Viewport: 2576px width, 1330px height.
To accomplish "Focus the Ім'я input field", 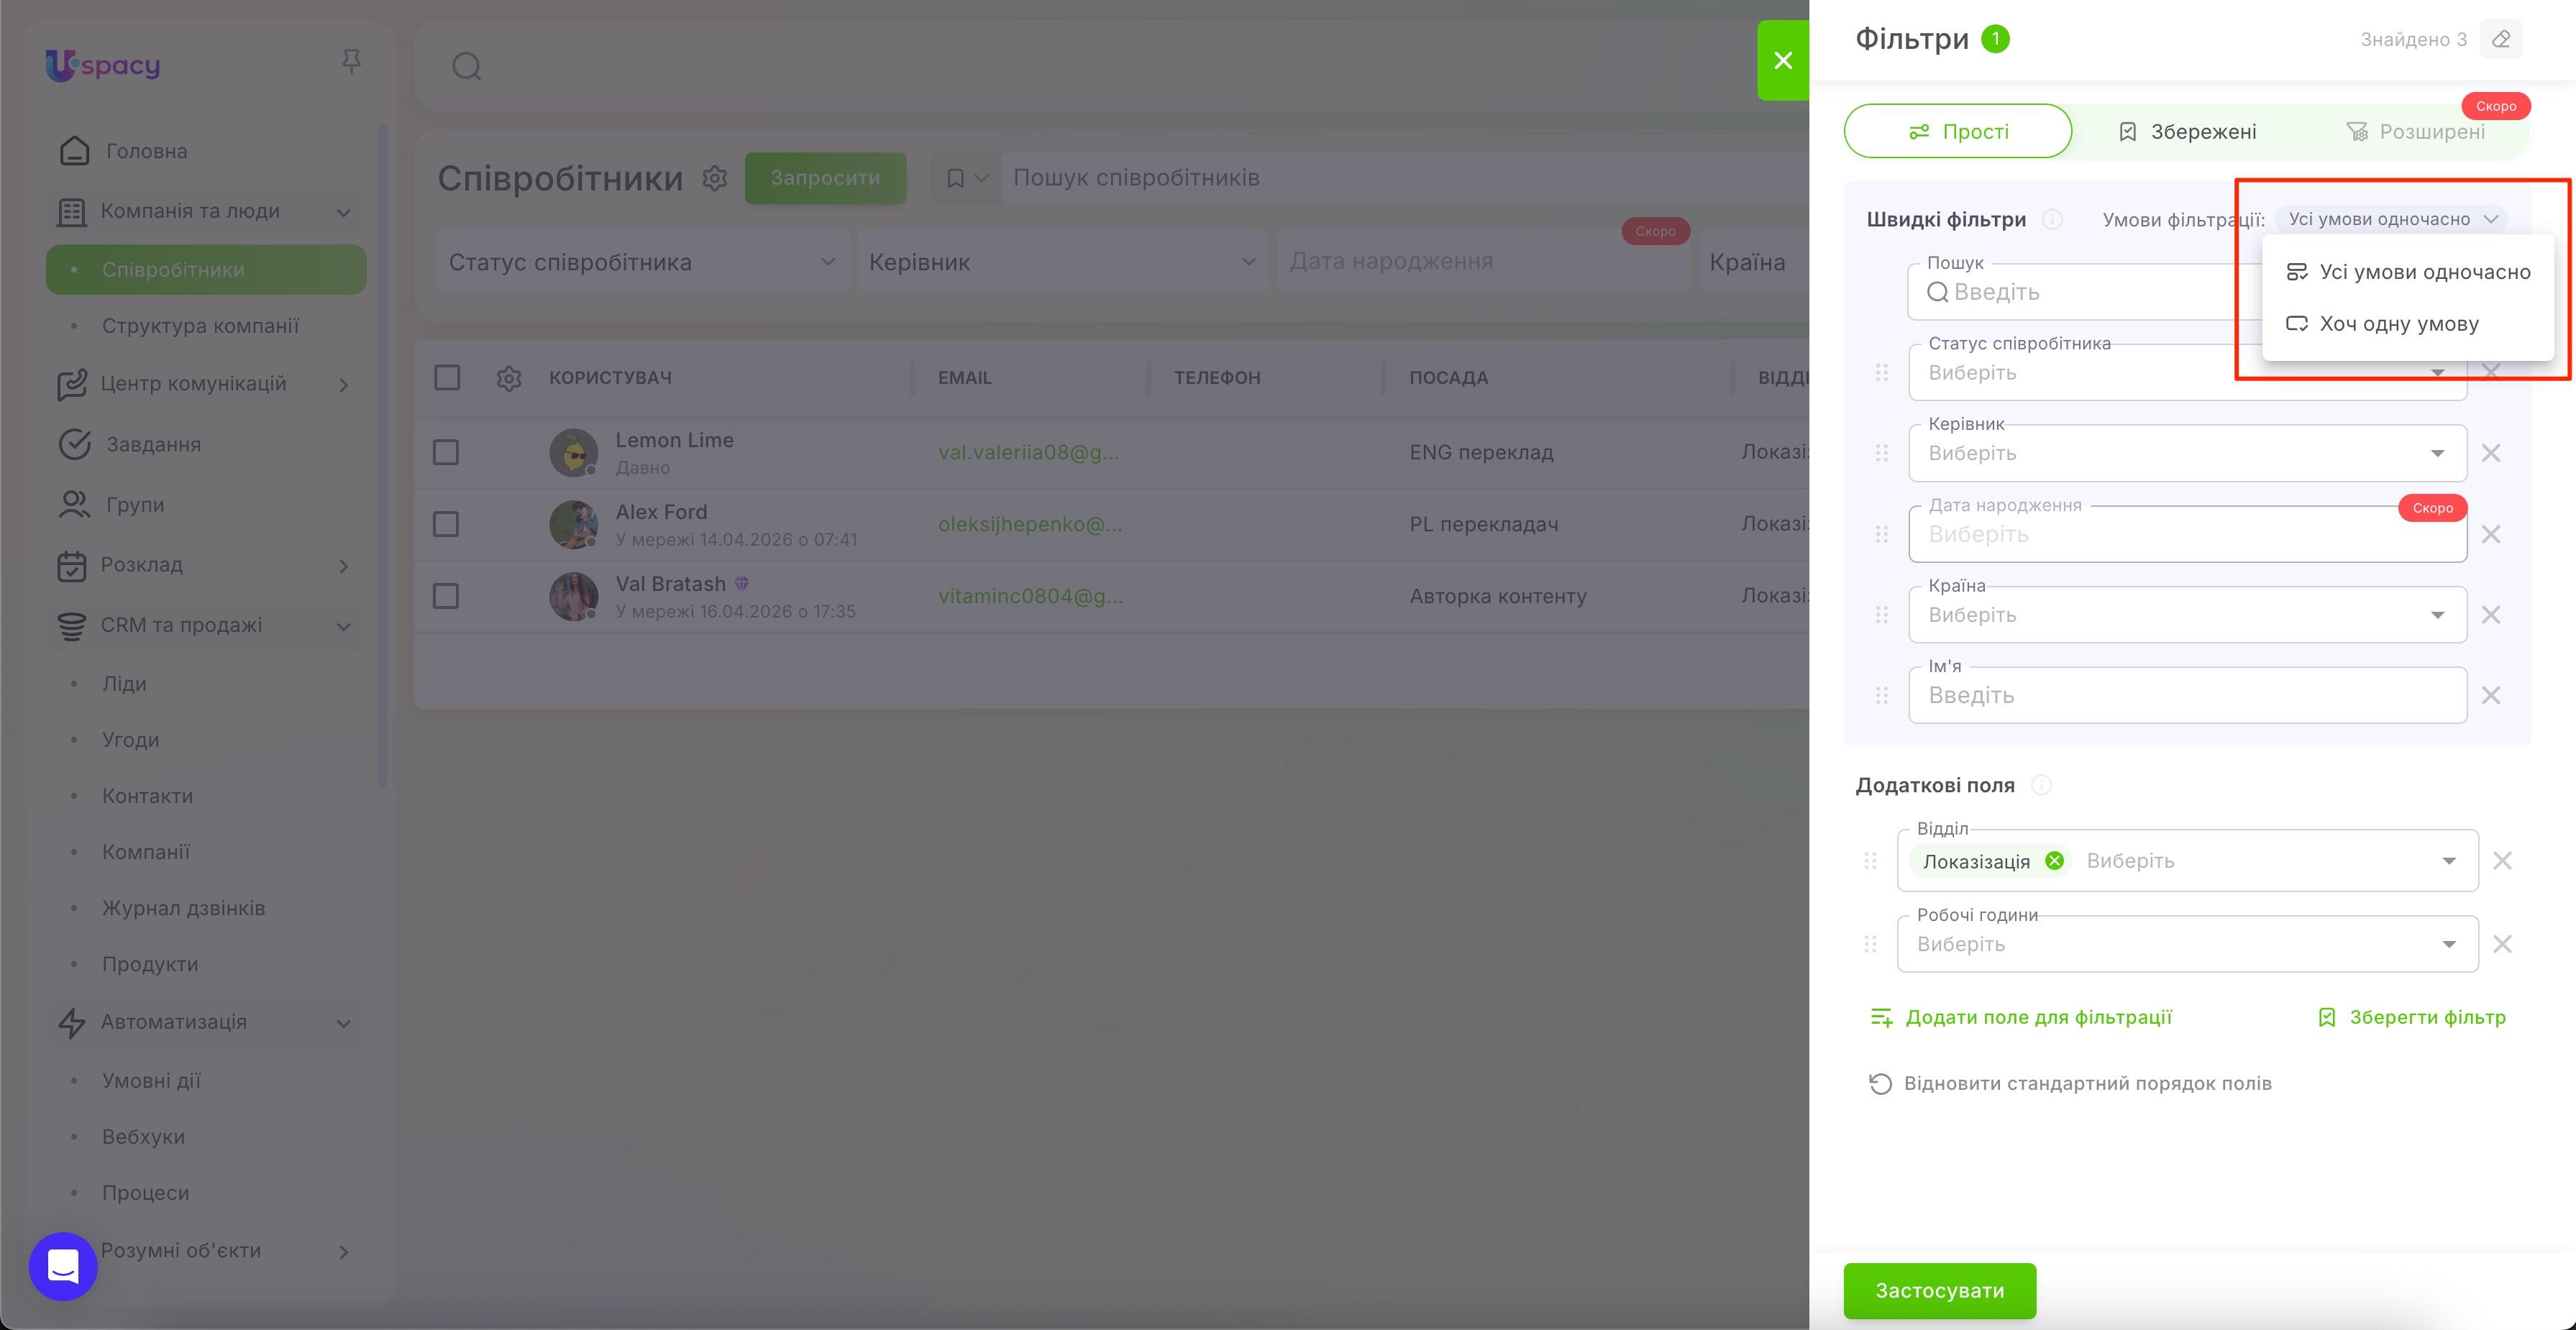I will pos(2187,695).
